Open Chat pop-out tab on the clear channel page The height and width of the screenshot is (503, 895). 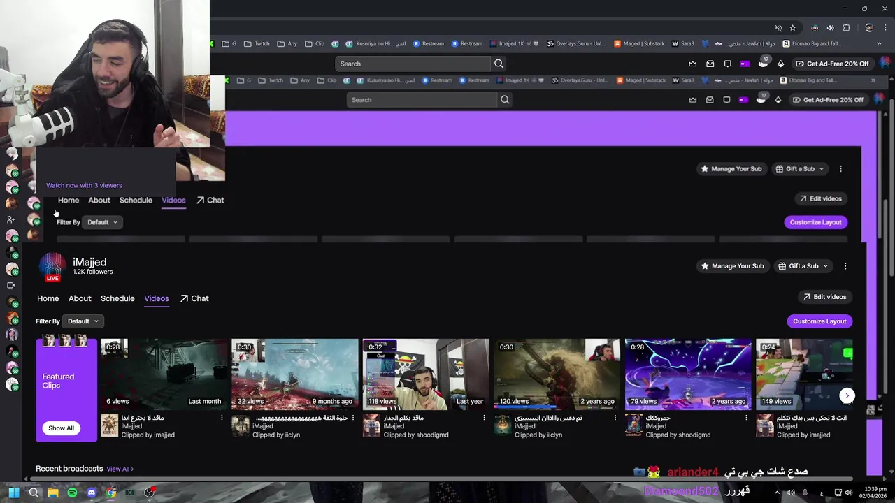194,298
